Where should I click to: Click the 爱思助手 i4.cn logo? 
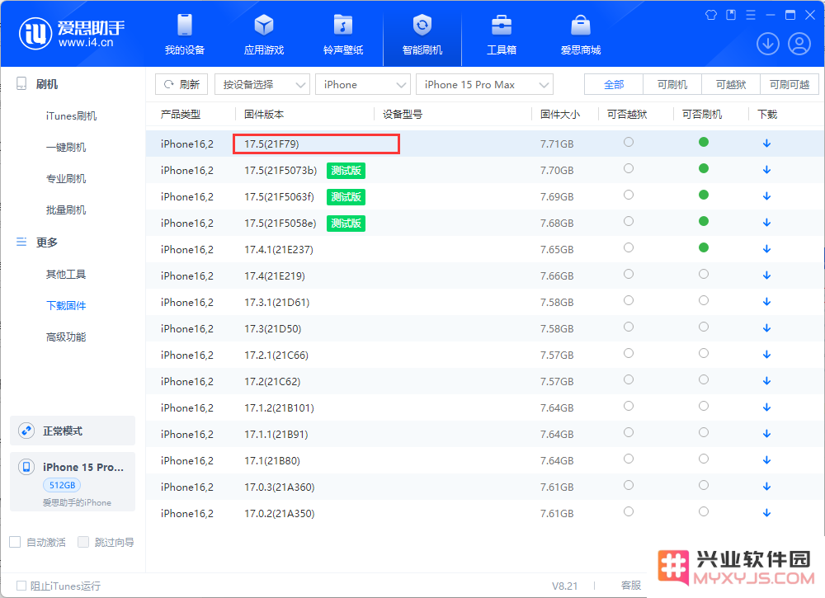tap(72, 34)
